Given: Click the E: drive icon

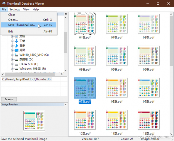Looking at the screenshot, I should 17,64.
